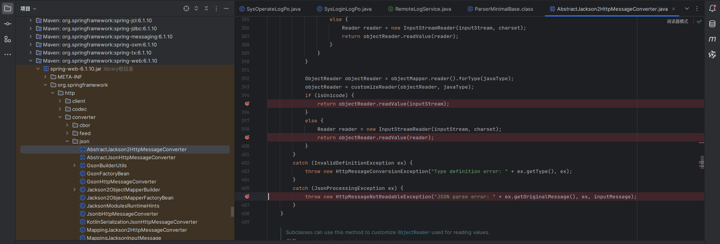Toggle reader mode (阅读器模式)
The height and width of the screenshot is (244, 720).
click(x=677, y=21)
